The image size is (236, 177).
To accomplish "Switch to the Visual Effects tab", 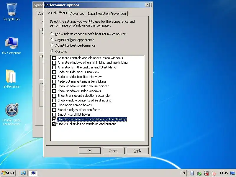I will 57,13.
